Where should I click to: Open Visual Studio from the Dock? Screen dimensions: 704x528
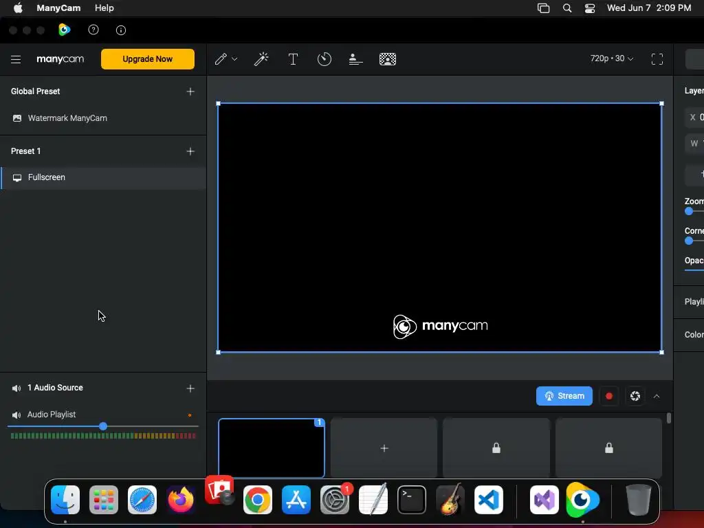click(544, 500)
